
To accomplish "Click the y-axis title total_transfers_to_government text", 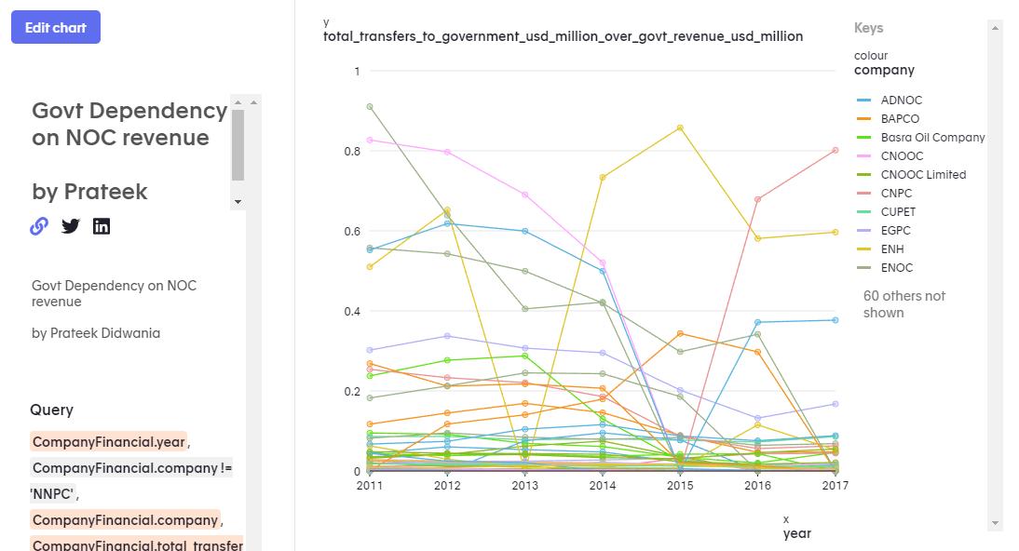I will coord(563,36).
